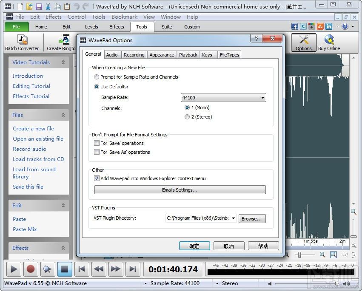The width and height of the screenshot is (362, 291).
Task: Switch to the Appearance options tab
Action: click(162, 55)
